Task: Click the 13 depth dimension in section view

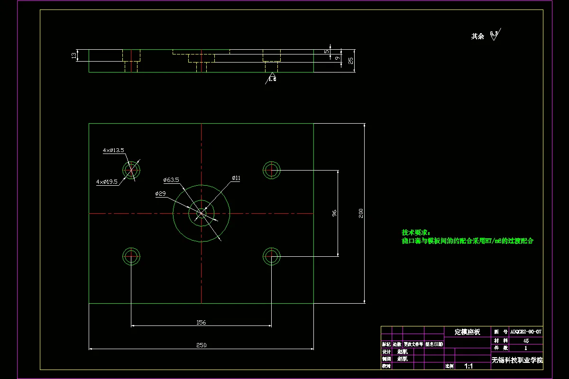Action: [73, 56]
